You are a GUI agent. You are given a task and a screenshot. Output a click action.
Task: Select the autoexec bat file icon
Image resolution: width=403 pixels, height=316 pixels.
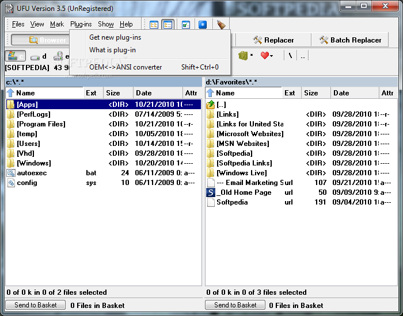click(x=11, y=173)
